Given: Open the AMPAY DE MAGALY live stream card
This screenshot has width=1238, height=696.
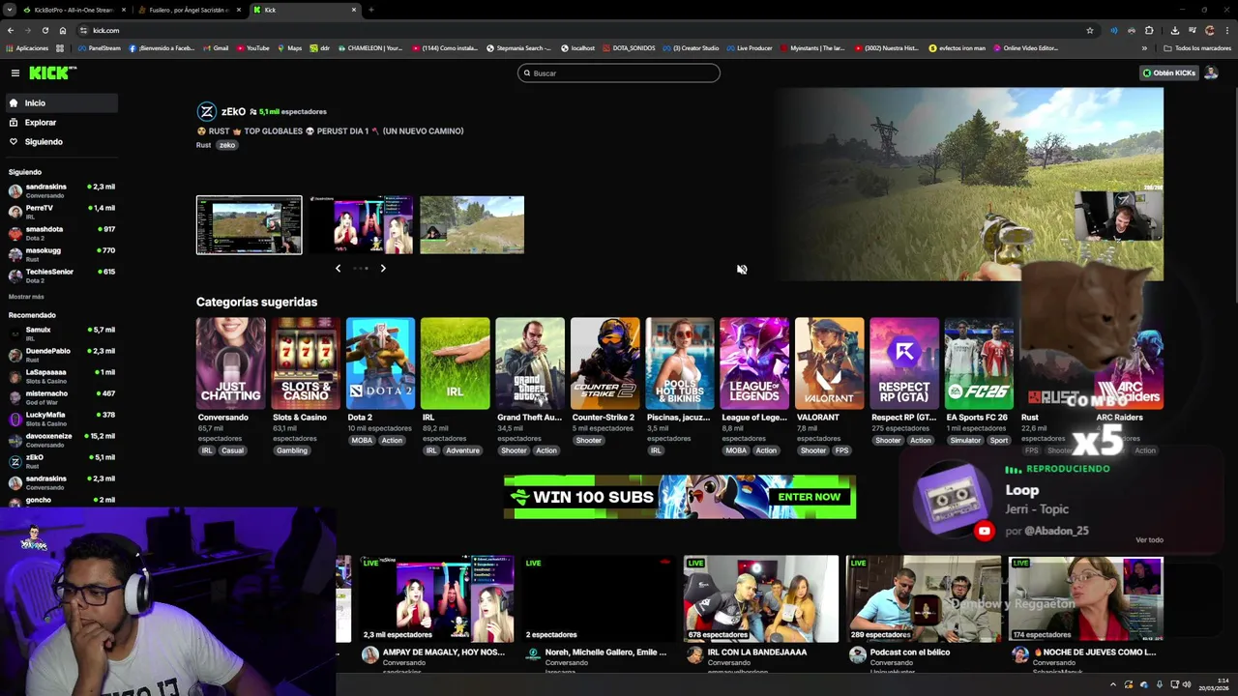Looking at the screenshot, I should point(436,598).
